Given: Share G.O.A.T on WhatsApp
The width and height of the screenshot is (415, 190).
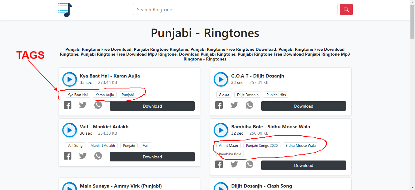Looking at the screenshot, I should coord(249,105).
